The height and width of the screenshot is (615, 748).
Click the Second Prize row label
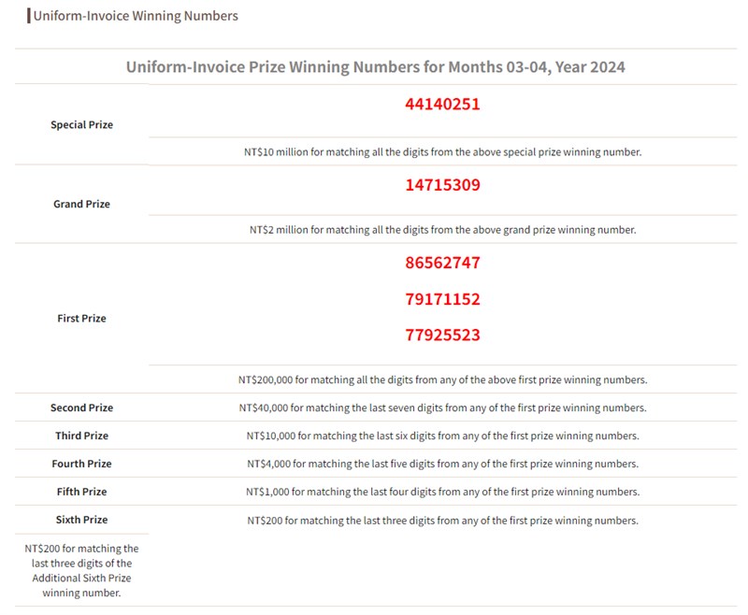click(x=79, y=408)
